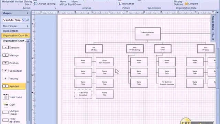Select the Oscar Ops Associate box

click(x=104, y=62)
